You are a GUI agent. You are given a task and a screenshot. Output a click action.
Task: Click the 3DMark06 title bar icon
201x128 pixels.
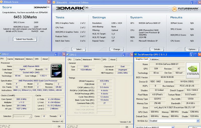click(54, 2)
